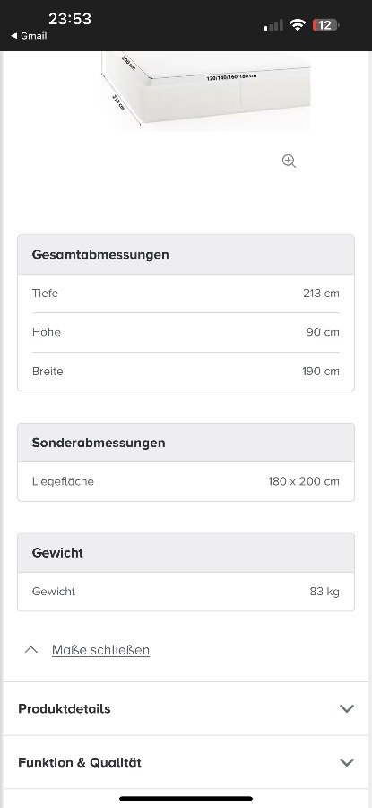The image size is (372, 808).
Task: Tap the home indicator bar at bottom
Action: (x=186, y=799)
